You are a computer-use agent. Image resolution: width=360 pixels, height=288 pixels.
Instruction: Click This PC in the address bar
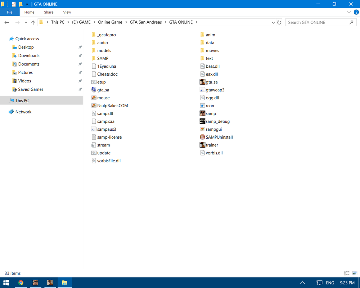pyautogui.click(x=58, y=22)
